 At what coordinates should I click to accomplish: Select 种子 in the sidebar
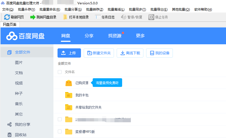19,93
